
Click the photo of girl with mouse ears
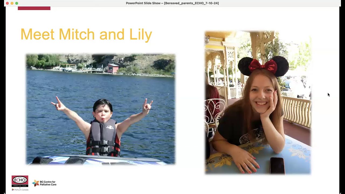[258, 103]
